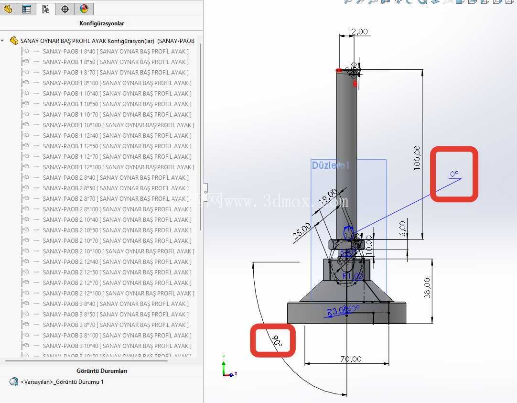Click the configuration icon beside SANAY-PAOB 1 8*50
The image size is (517, 403).
(x=25, y=62)
